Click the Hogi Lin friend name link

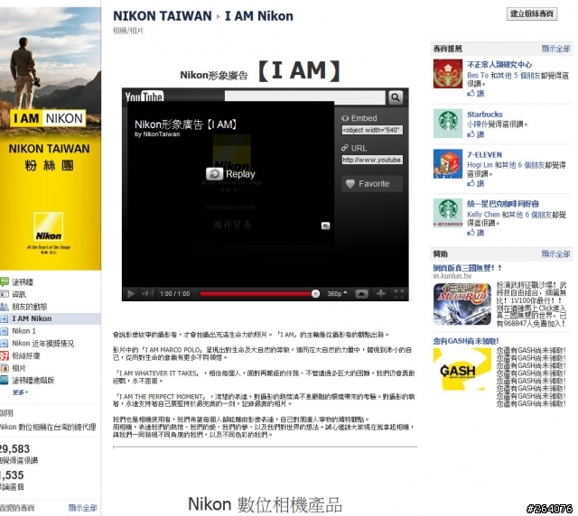pos(480,165)
